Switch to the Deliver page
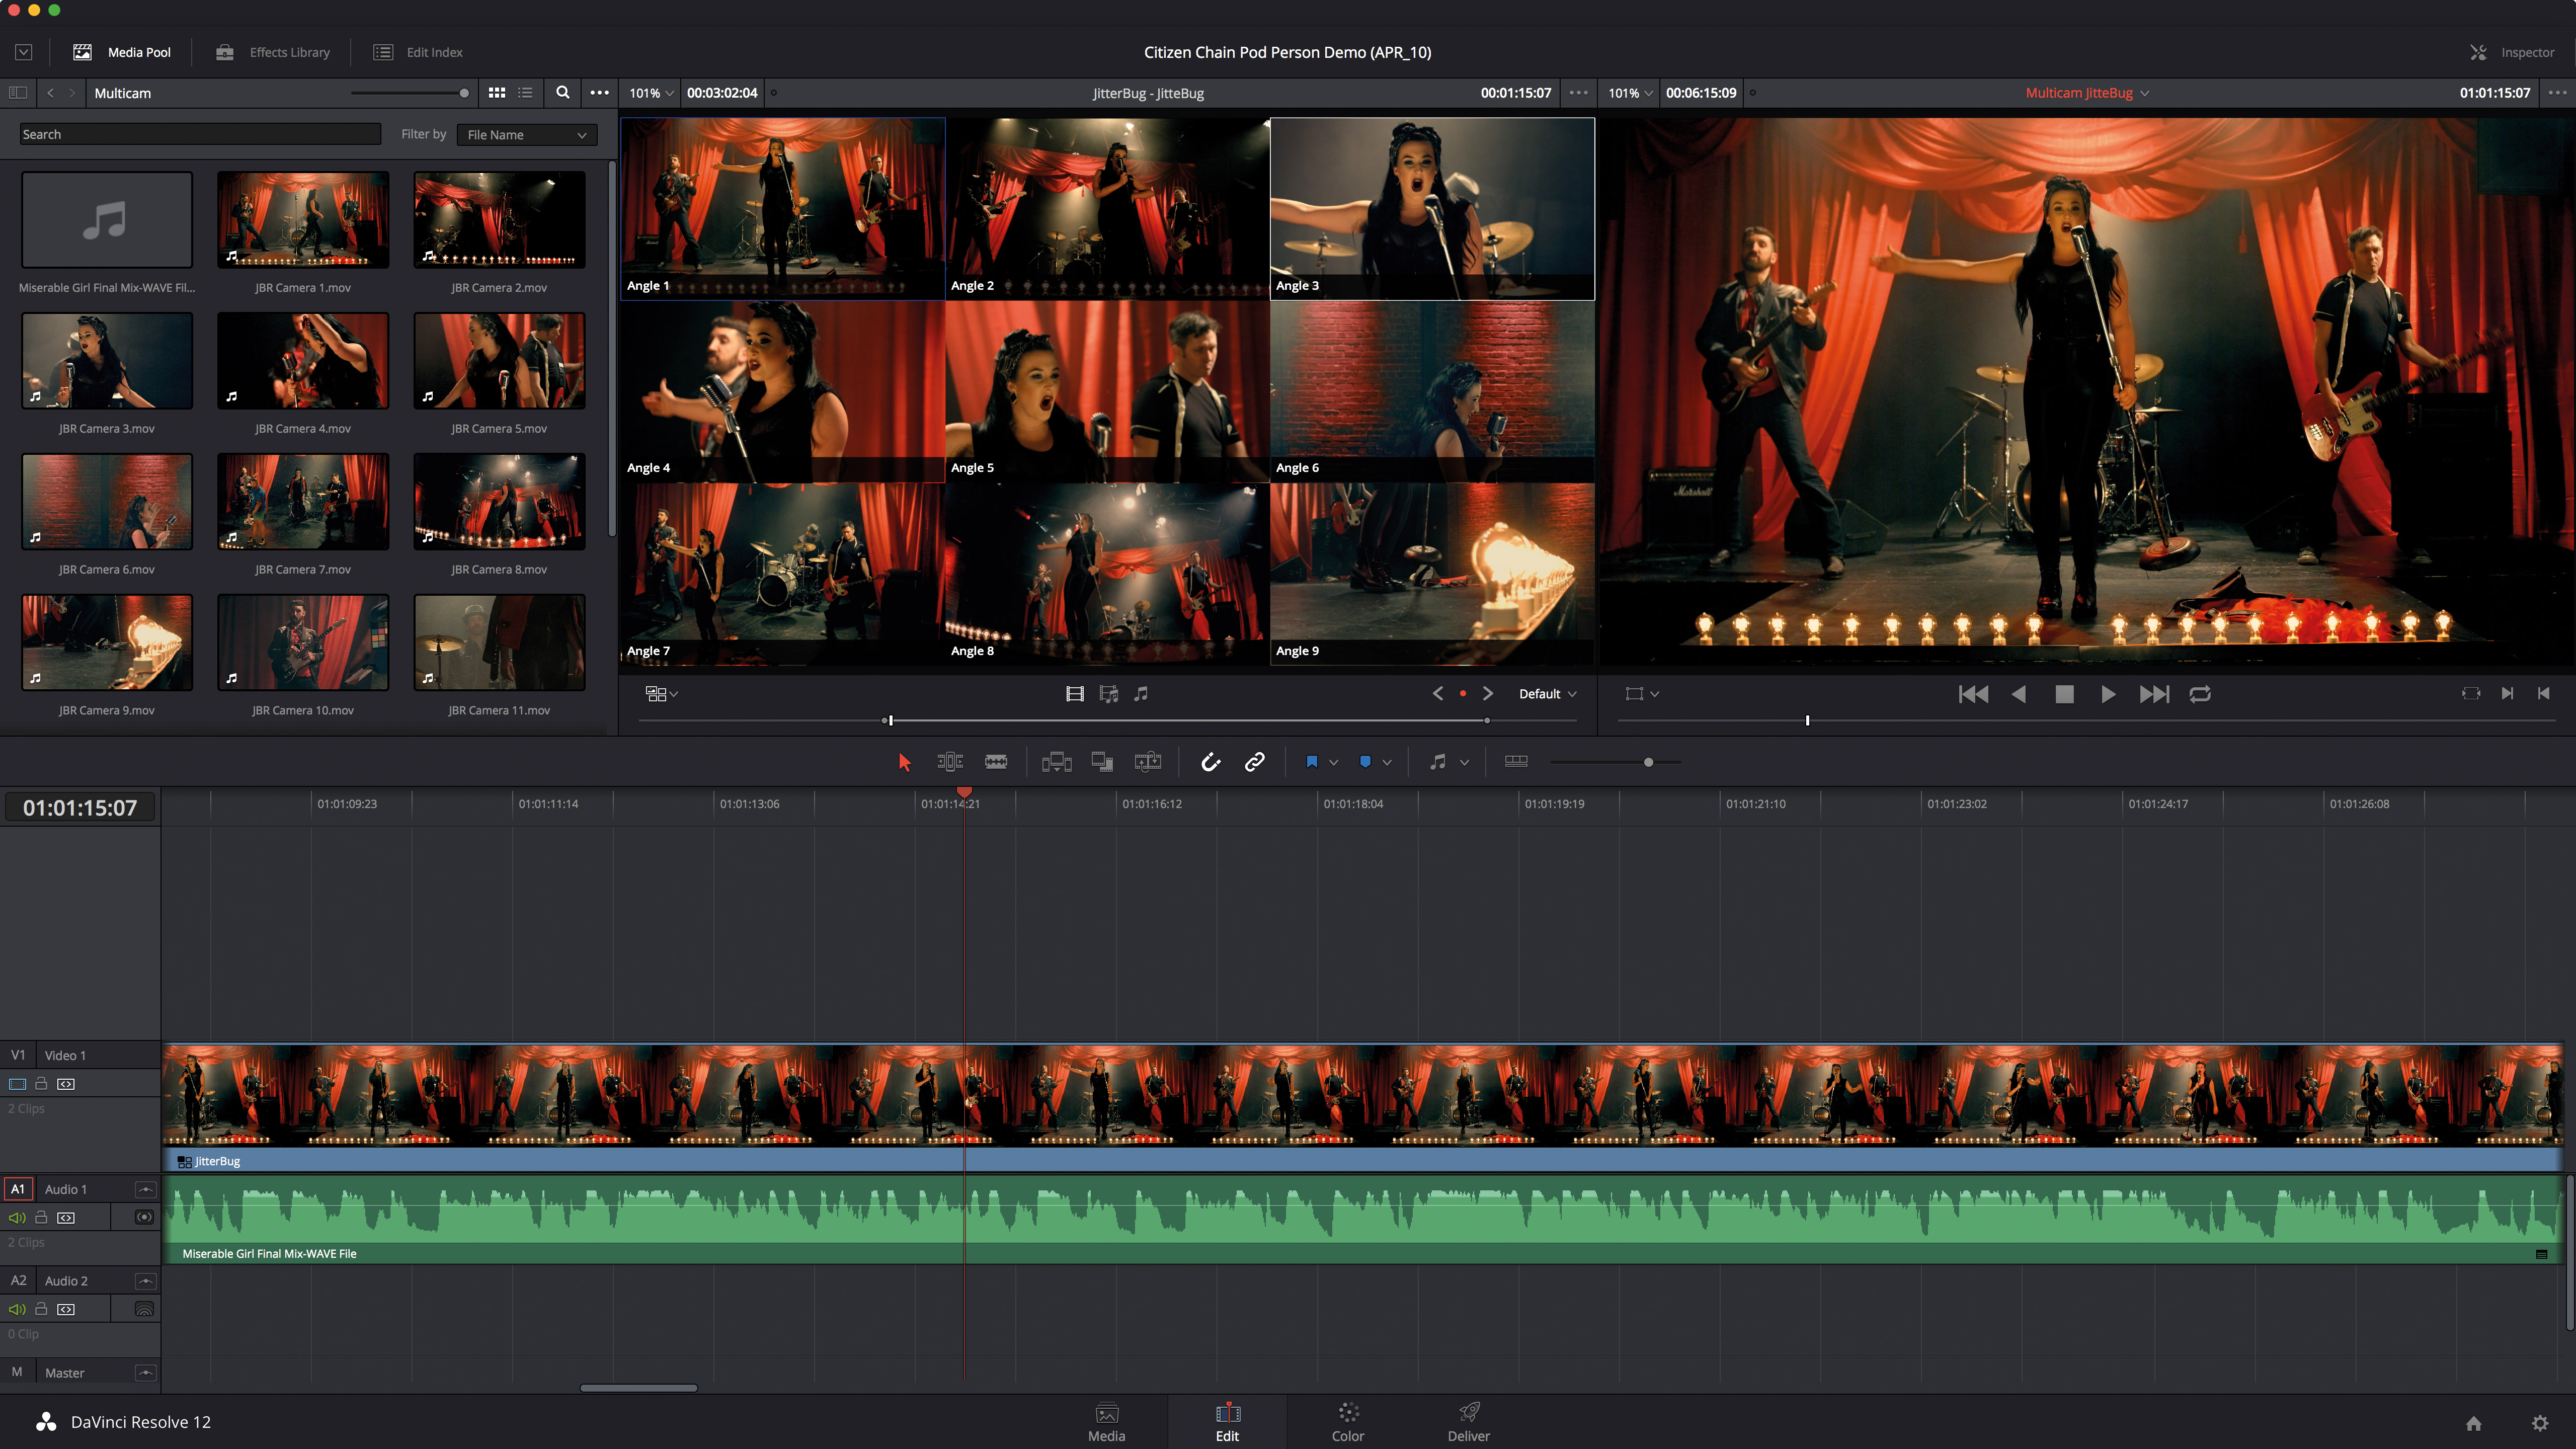The width and height of the screenshot is (2576, 1449). [x=1467, y=1421]
